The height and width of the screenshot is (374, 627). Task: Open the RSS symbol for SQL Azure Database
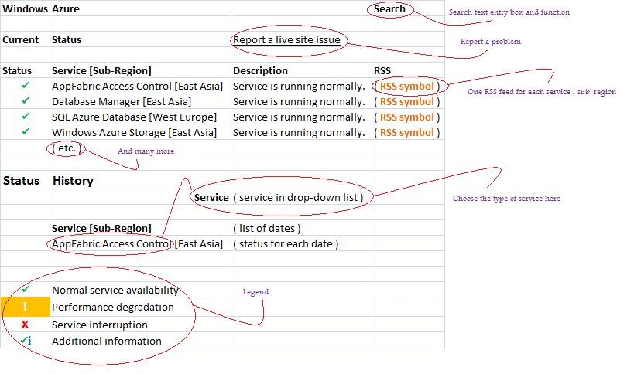point(406,117)
